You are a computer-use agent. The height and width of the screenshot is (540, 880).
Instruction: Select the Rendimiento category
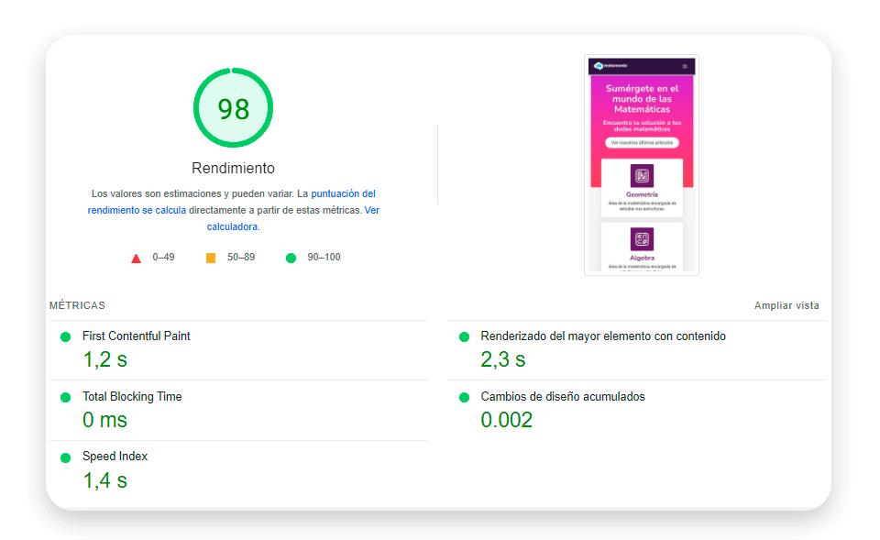point(232,168)
